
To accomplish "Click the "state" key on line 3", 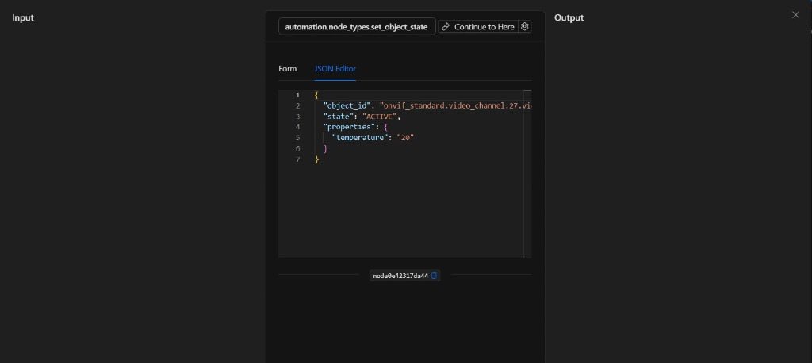I will 338,117.
